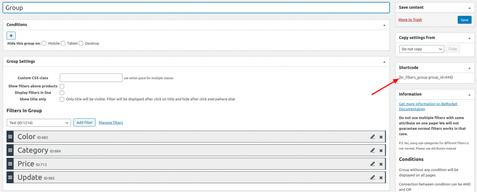The image size is (477, 192).
Task: Open the Test (ID:1214) filter dropdown
Action: pyautogui.click(x=39, y=122)
